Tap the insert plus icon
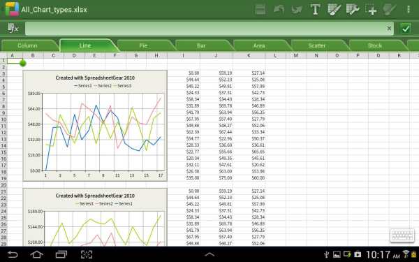Viewport: 419px width, 262px height. [371, 10]
